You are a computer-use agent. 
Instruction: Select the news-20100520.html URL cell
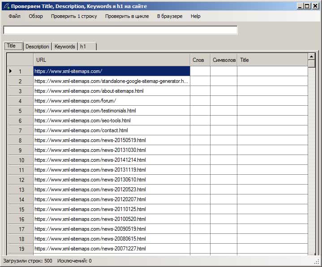112,219
